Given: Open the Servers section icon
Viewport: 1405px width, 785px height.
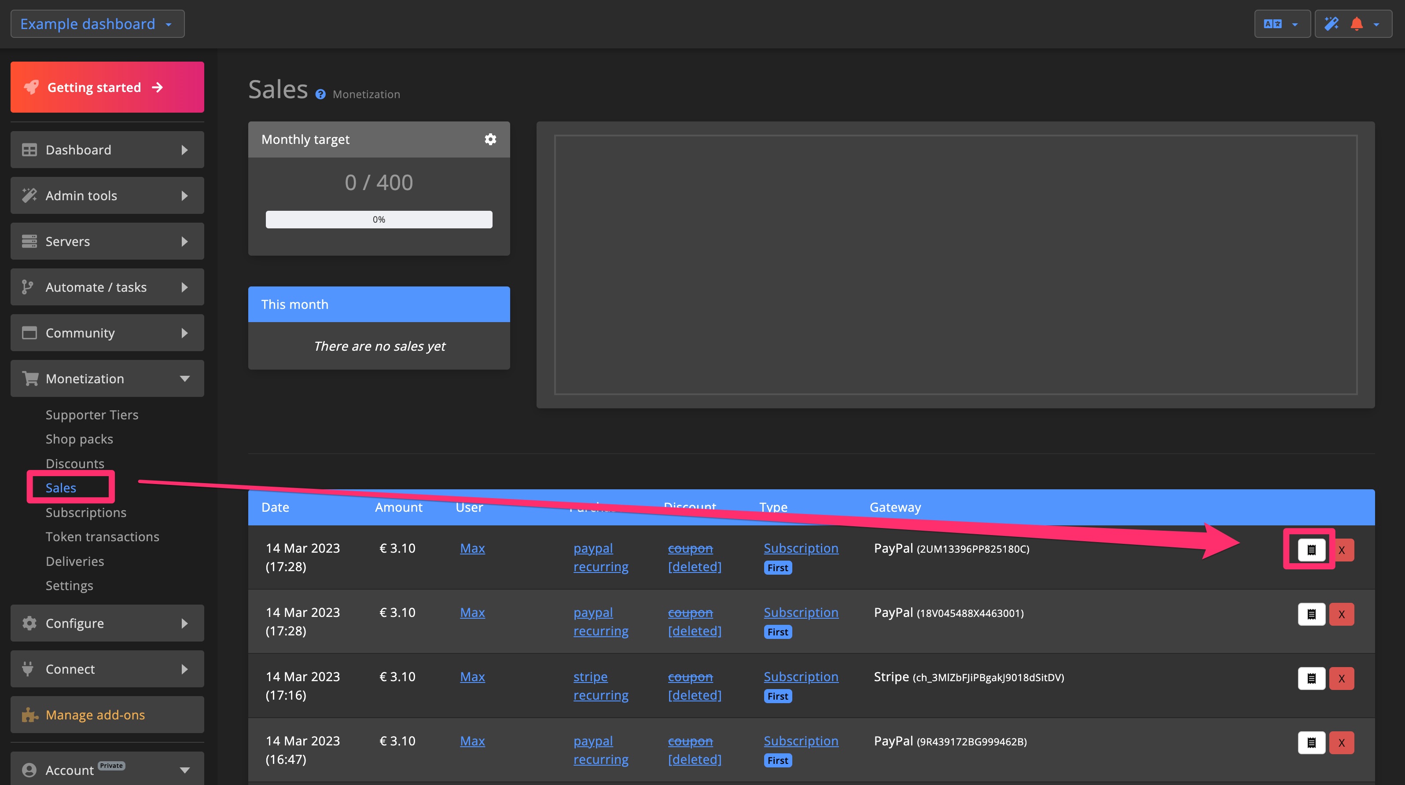Looking at the screenshot, I should [29, 241].
